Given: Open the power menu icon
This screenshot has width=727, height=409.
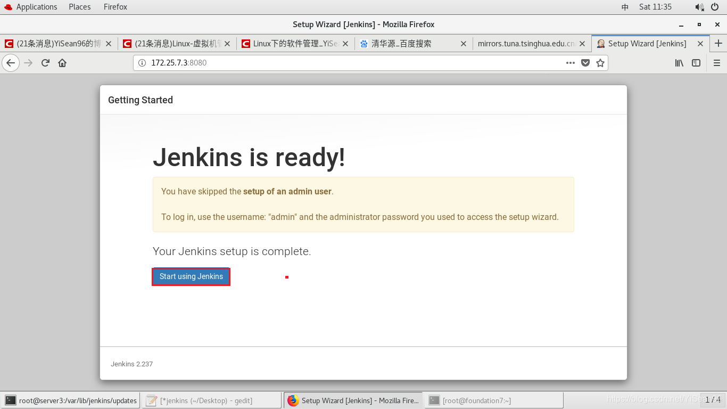Looking at the screenshot, I should (715, 7).
